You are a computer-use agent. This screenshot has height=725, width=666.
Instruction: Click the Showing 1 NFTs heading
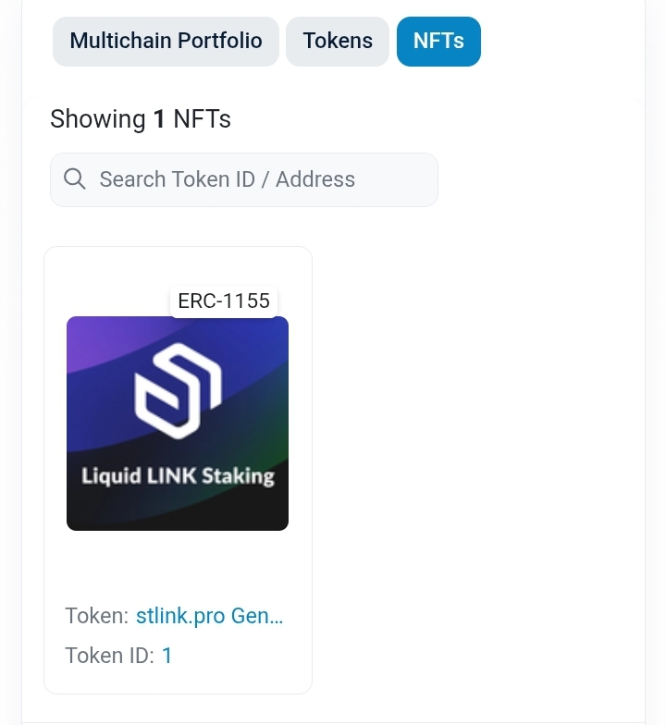(141, 119)
